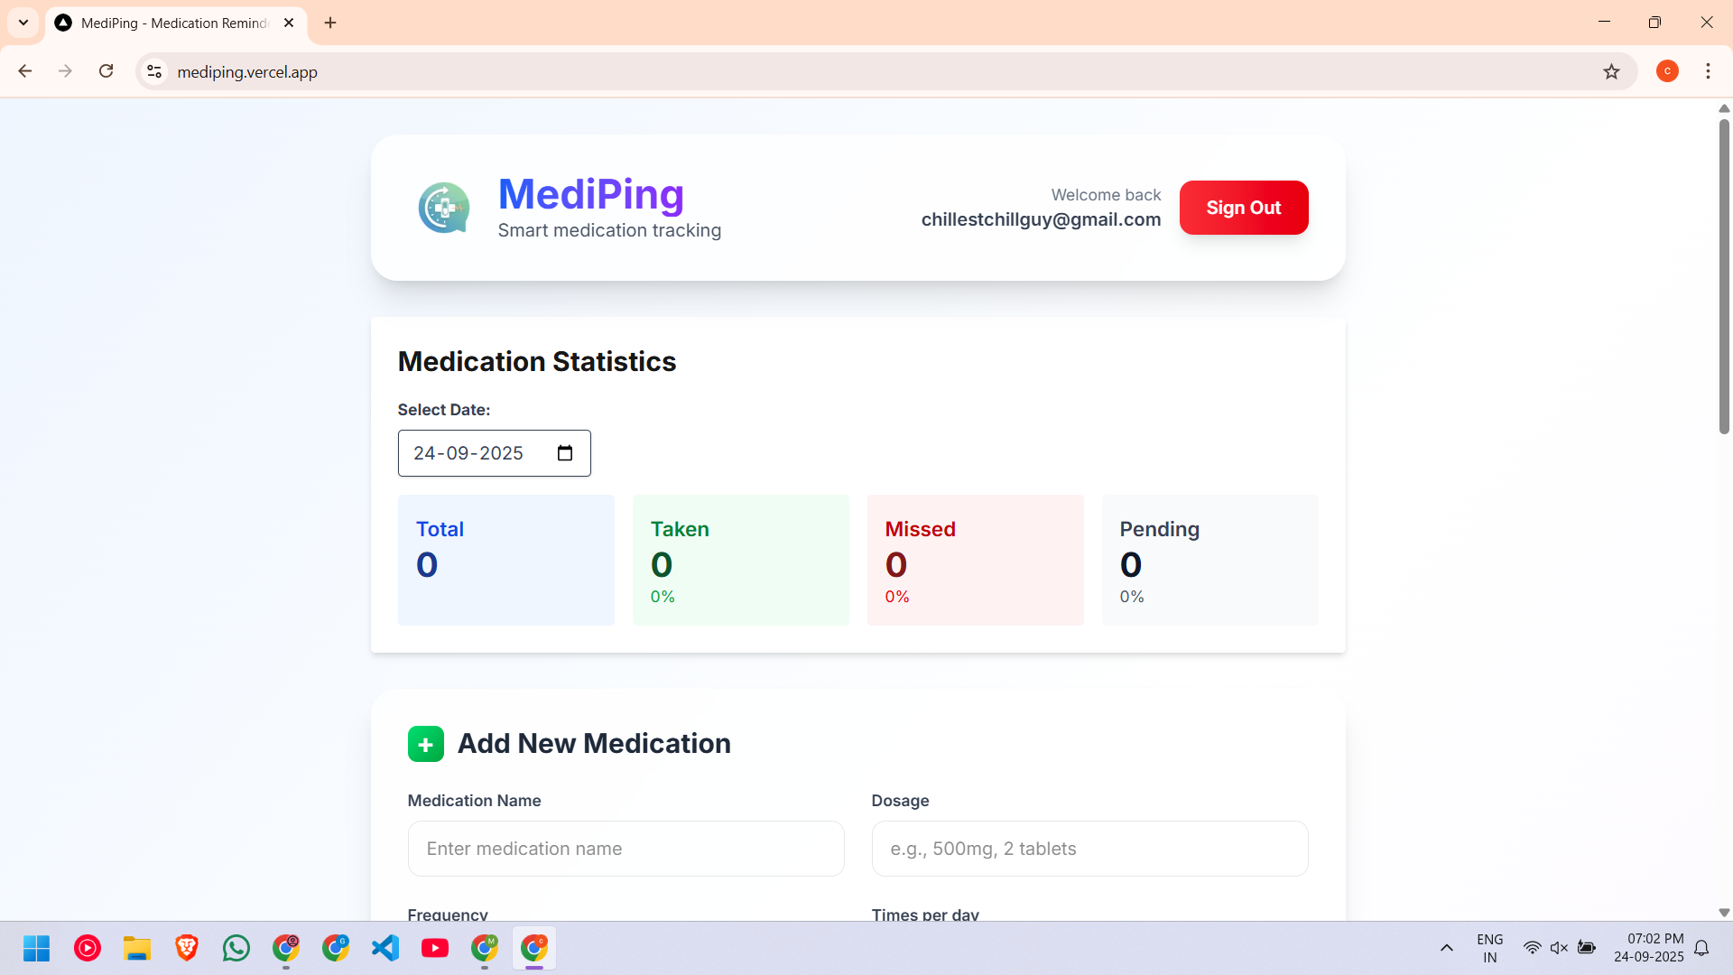
Task: Open Brave browser from the taskbar
Action: pyautogui.click(x=187, y=948)
